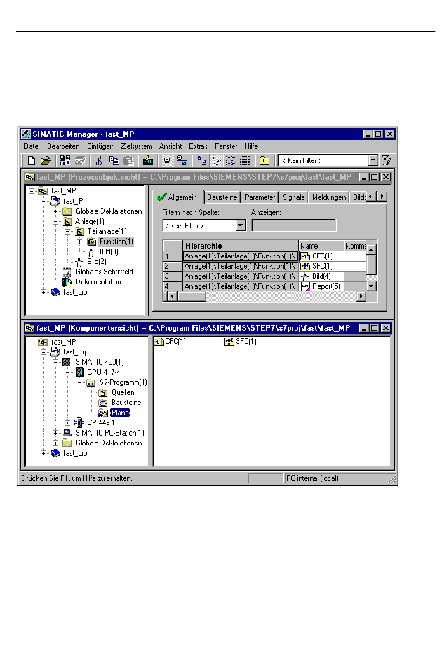Select the Parameter tab
The width and height of the screenshot is (440, 648).
click(x=260, y=198)
